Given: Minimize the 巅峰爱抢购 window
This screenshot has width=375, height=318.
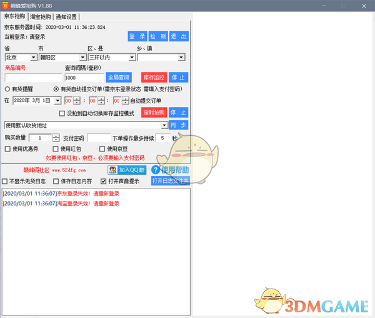Looking at the screenshot, I should (x=324, y=6).
